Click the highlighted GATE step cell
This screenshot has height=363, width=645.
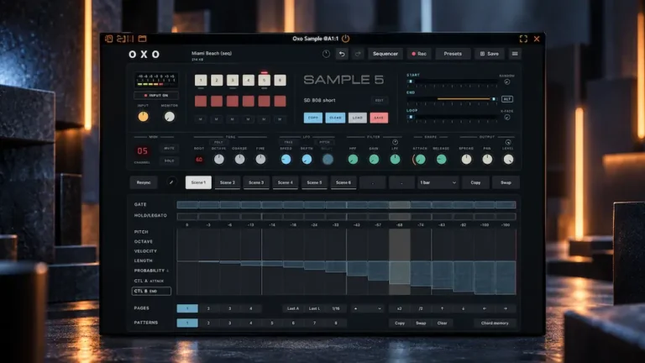pos(400,204)
